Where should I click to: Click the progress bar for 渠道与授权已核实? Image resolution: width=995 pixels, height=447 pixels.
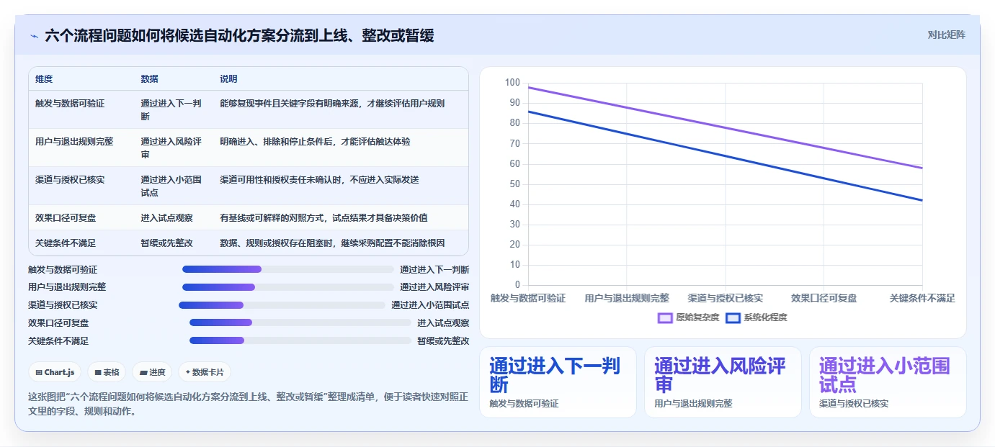tap(282, 305)
